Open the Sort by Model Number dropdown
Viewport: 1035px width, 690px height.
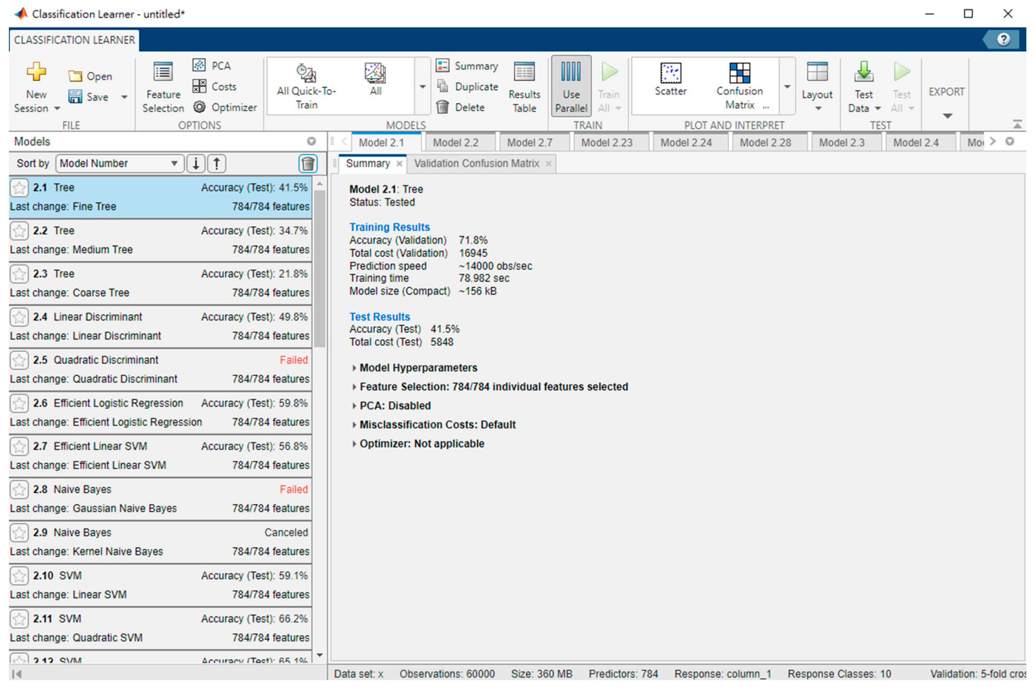coord(119,164)
